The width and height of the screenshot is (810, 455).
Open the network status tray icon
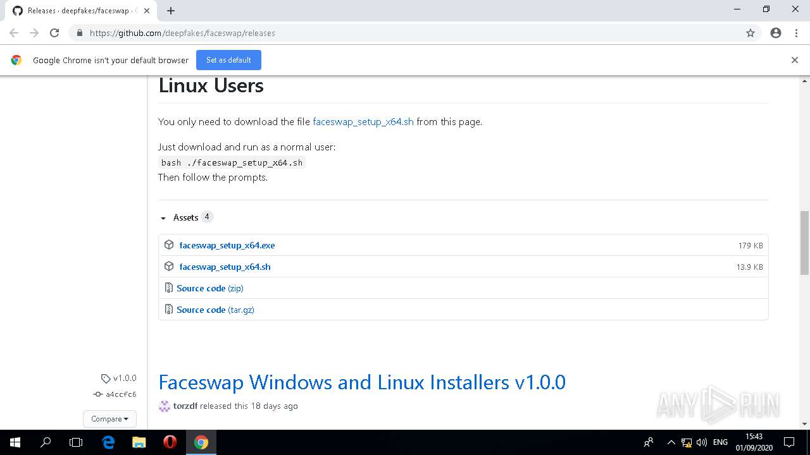pyautogui.click(x=687, y=442)
